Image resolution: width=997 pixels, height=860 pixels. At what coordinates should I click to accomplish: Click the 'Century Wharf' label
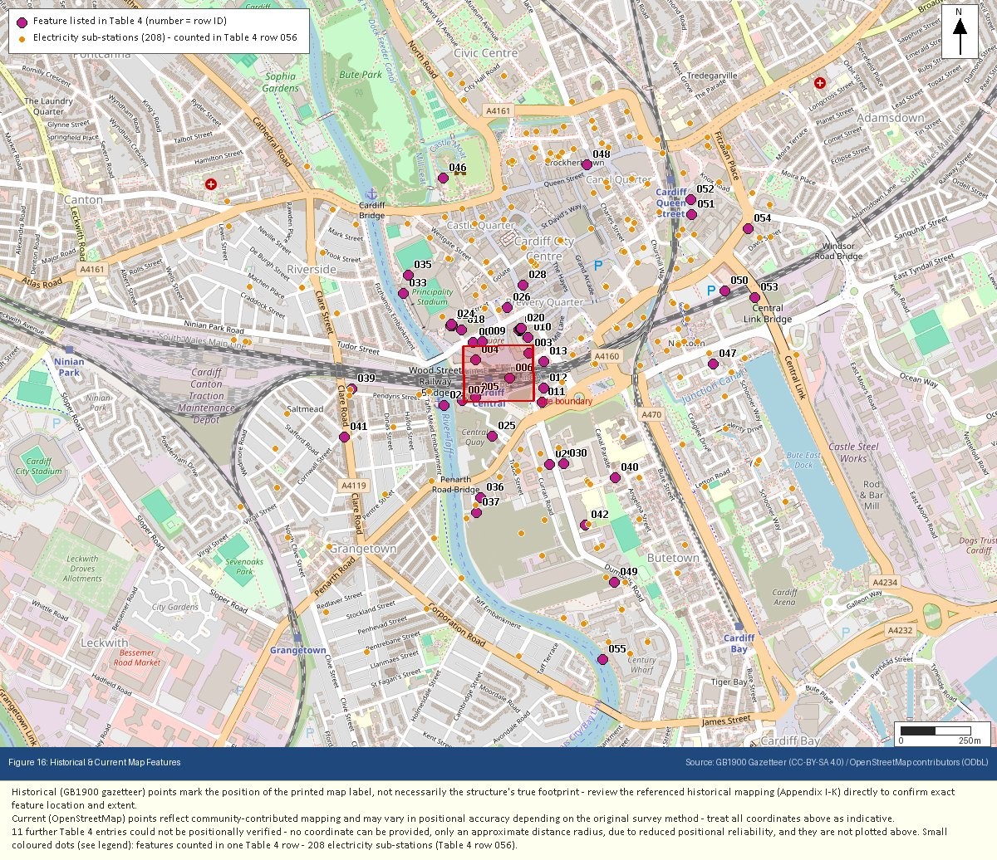tap(642, 665)
